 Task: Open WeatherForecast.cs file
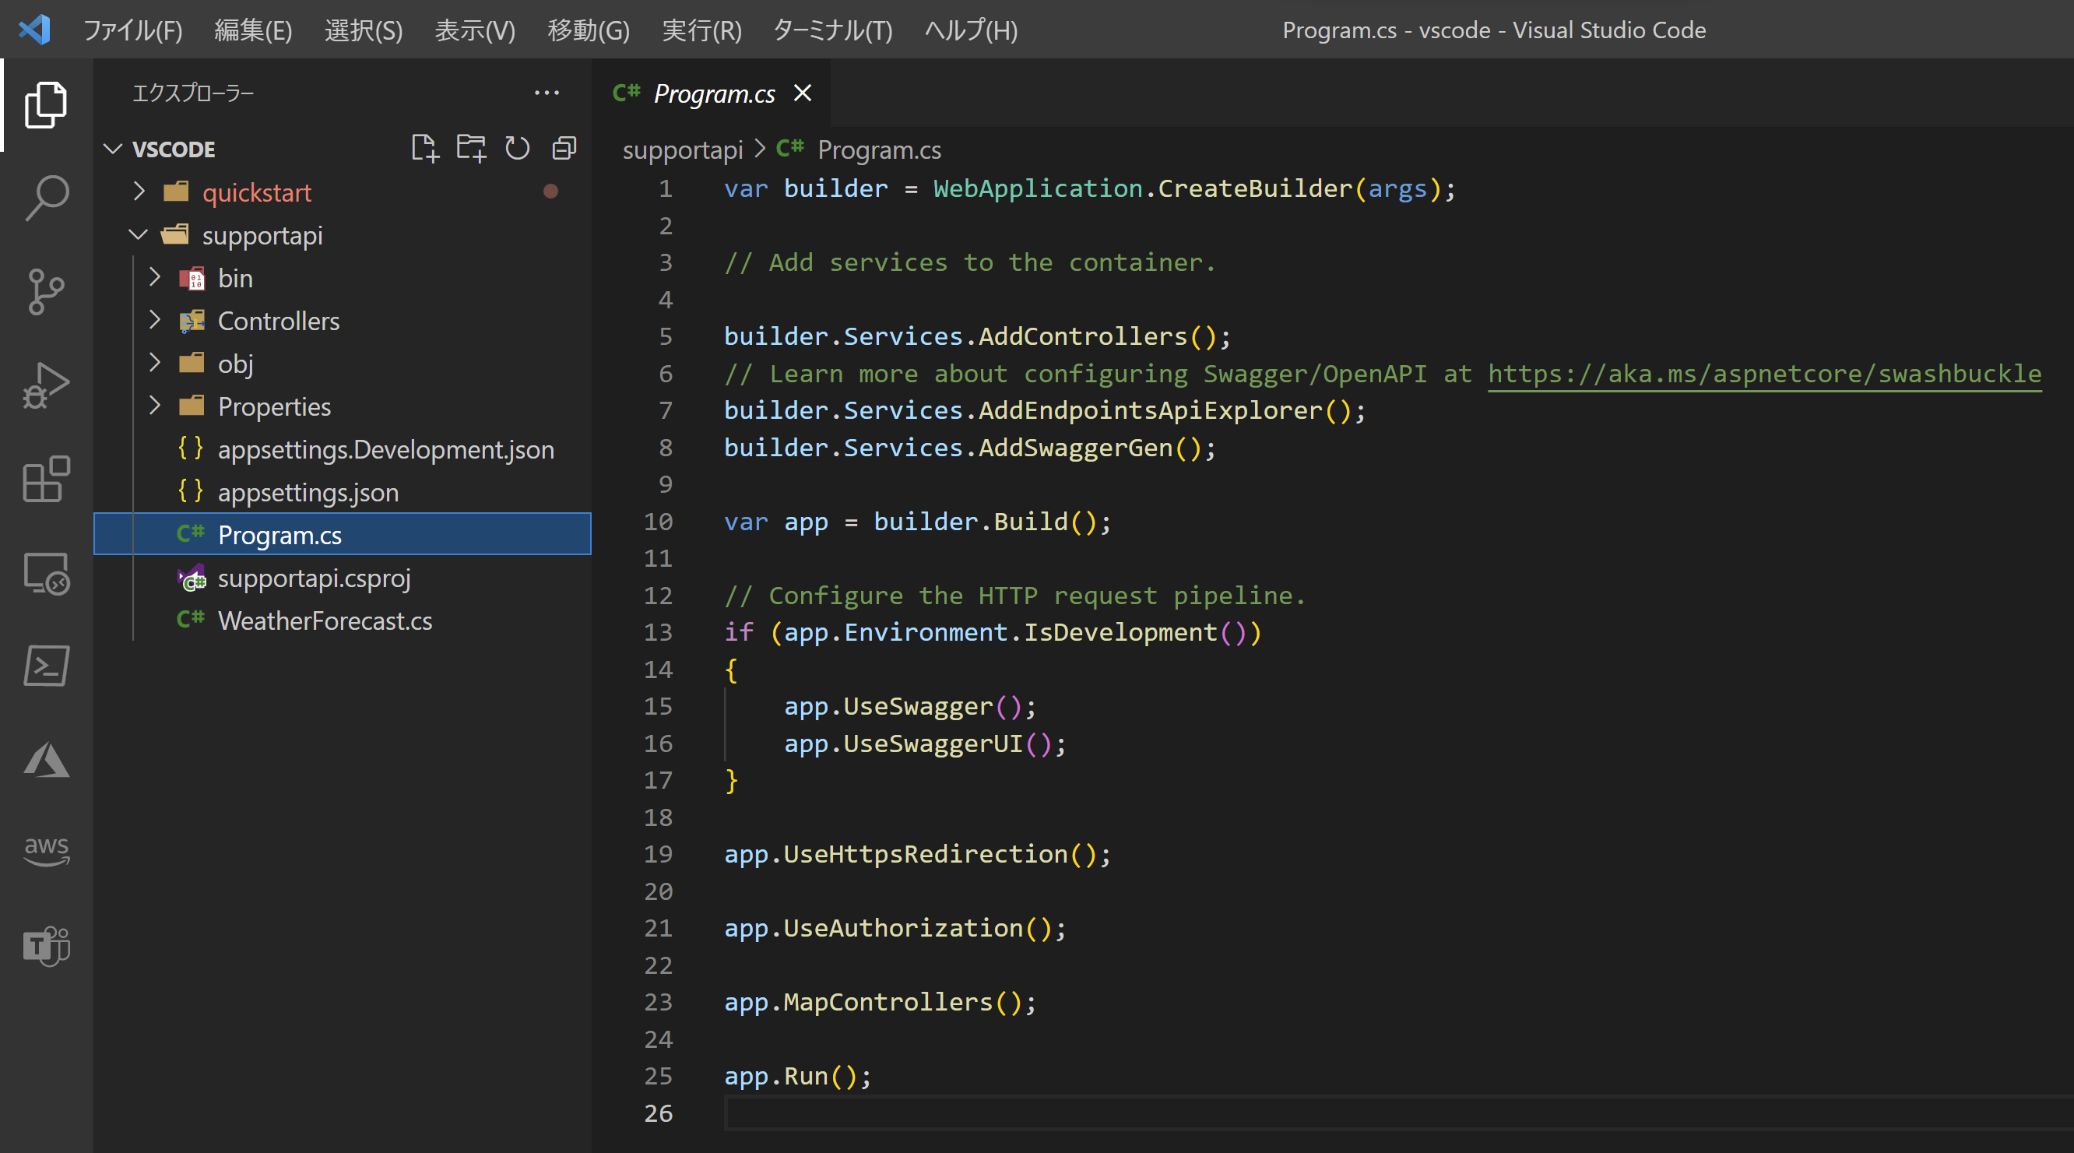pyautogui.click(x=343, y=620)
